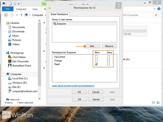
Task: Click Cancel in the Properties dialog behind
Action: pyautogui.click(x=96, y=99)
